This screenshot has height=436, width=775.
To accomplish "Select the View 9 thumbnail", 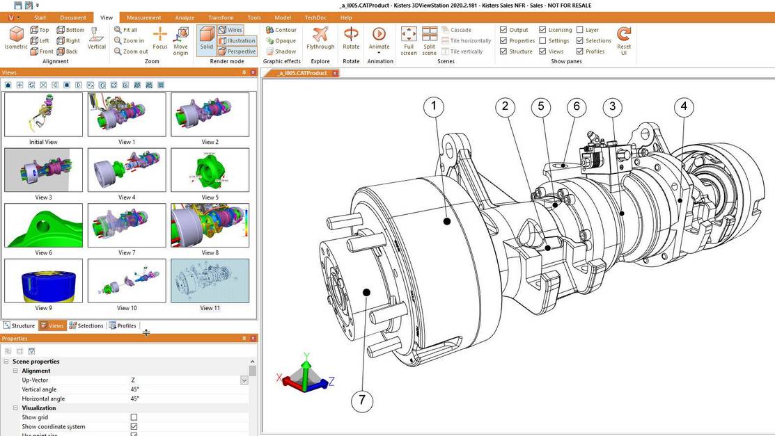I will [x=43, y=280].
